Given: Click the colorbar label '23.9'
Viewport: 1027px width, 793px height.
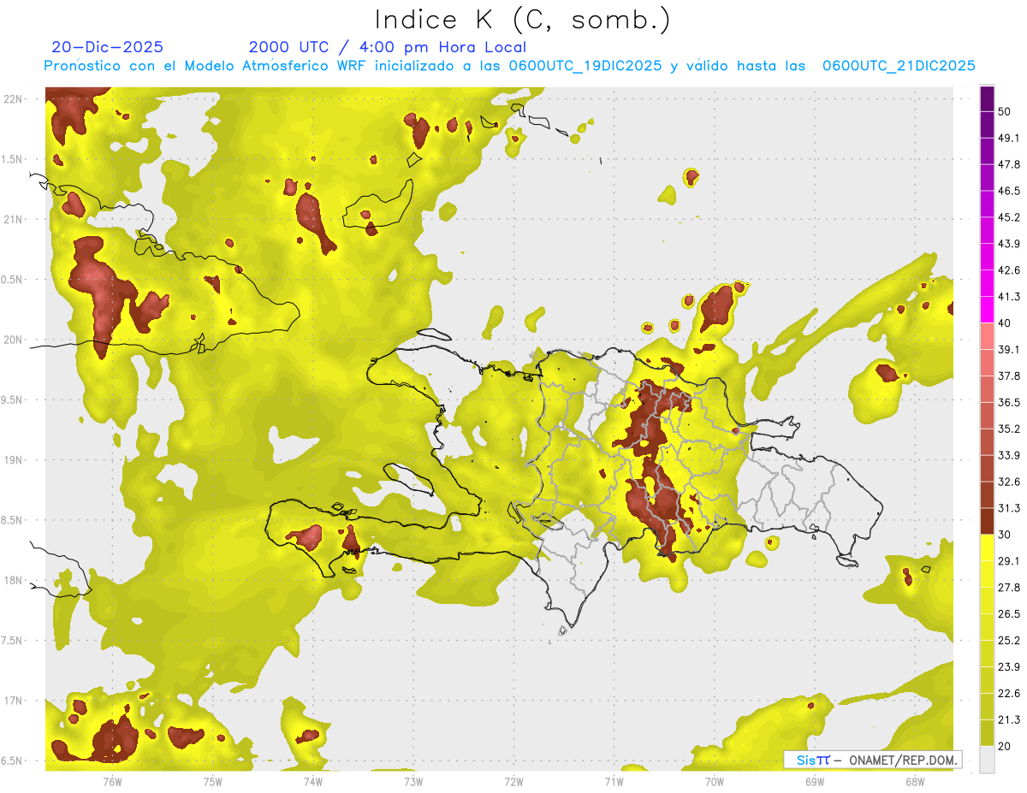Looking at the screenshot, I should [1008, 667].
